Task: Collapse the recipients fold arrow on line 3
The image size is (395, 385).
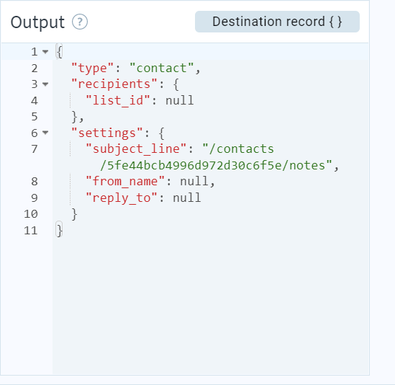Action: point(45,84)
